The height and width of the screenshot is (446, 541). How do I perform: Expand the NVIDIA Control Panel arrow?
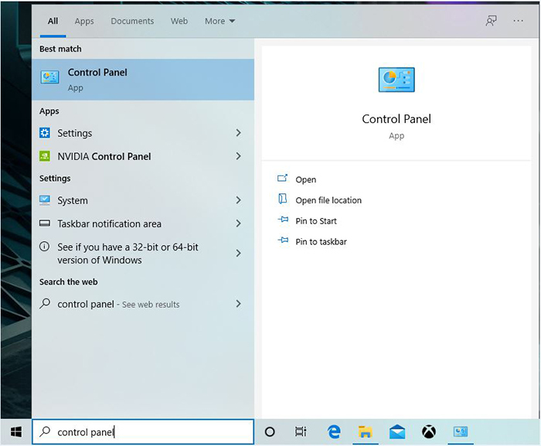click(238, 156)
